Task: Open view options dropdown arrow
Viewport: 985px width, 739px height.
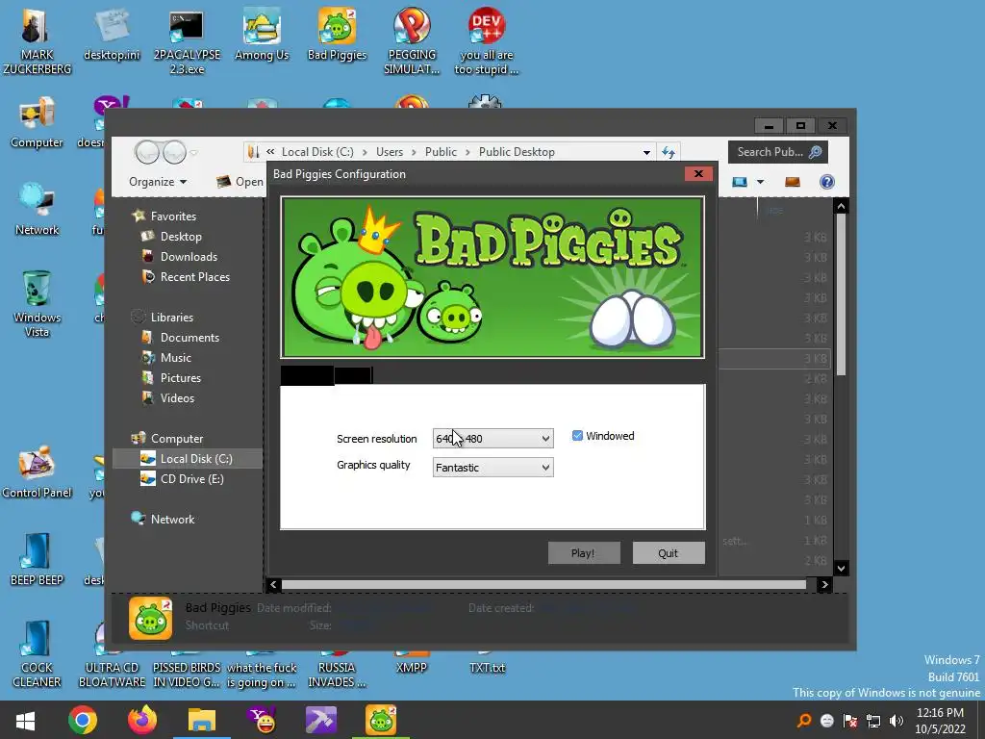Action: pyautogui.click(x=760, y=182)
